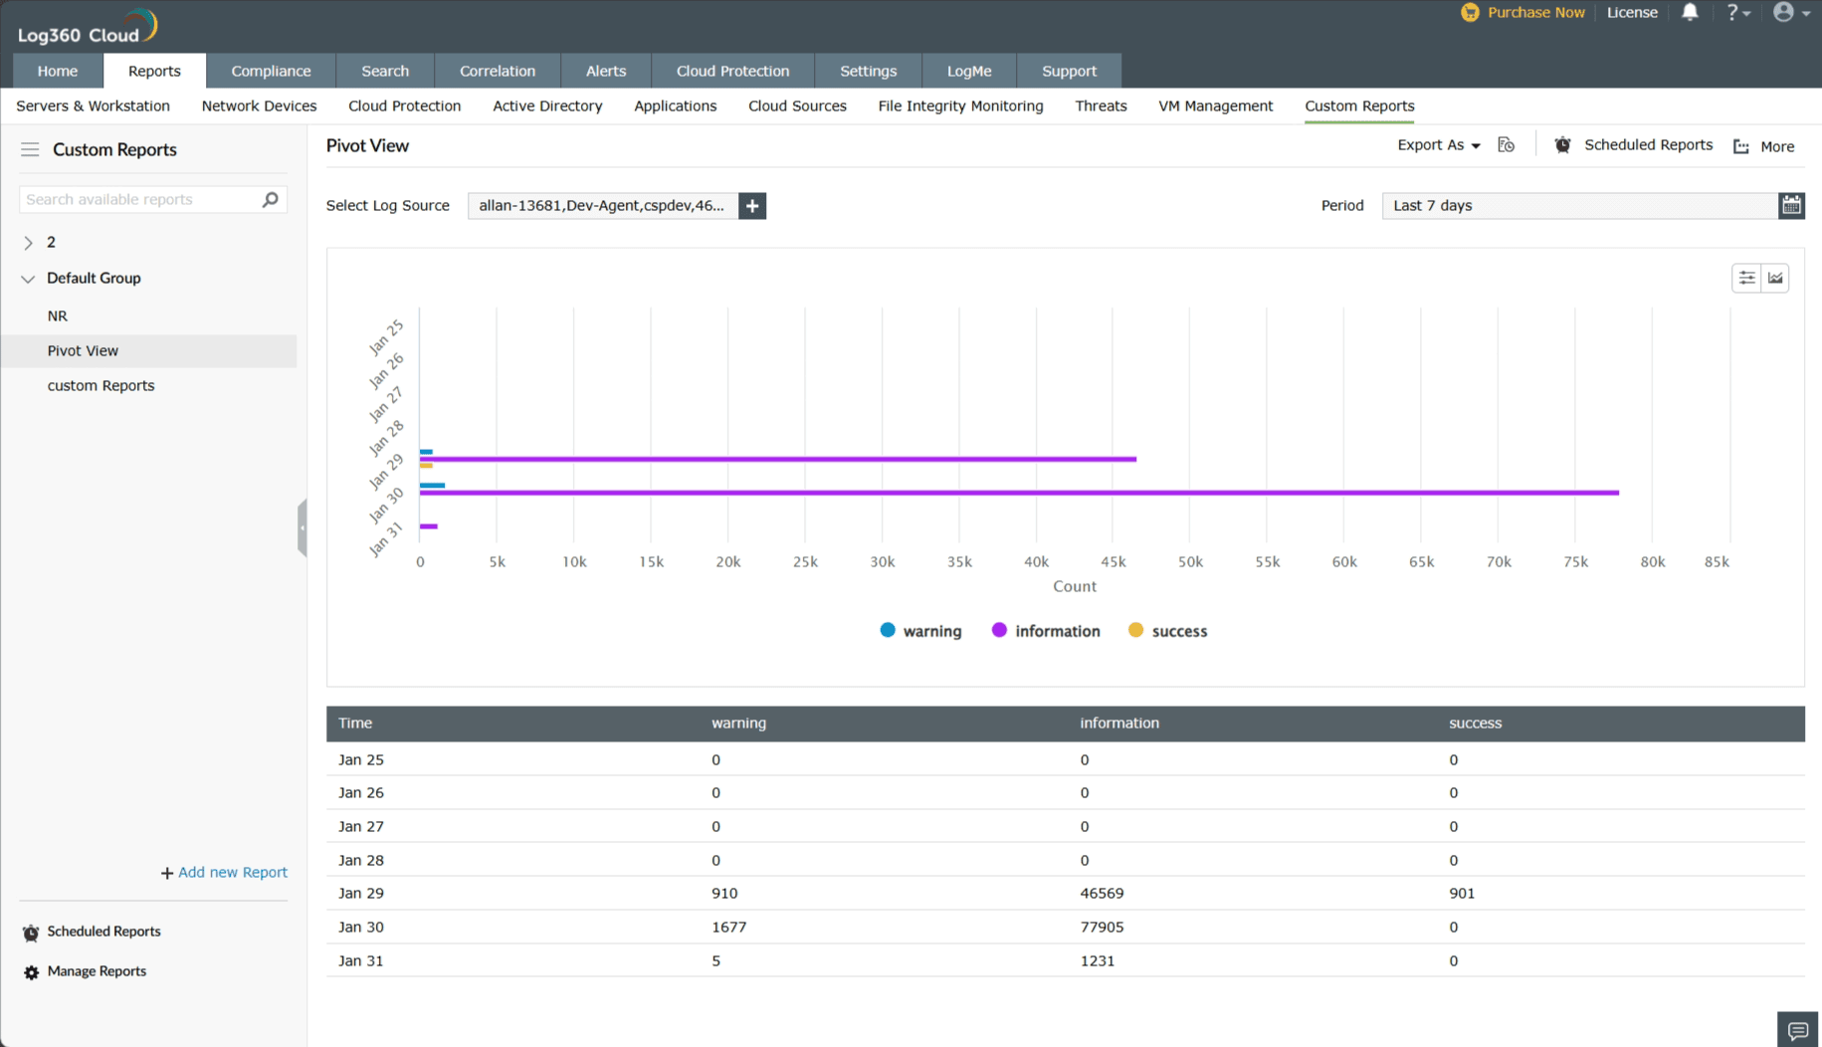This screenshot has width=1822, height=1047.
Task: Click the plus icon beside Add new Report
Action: pyautogui.click(x=166, y=873)
